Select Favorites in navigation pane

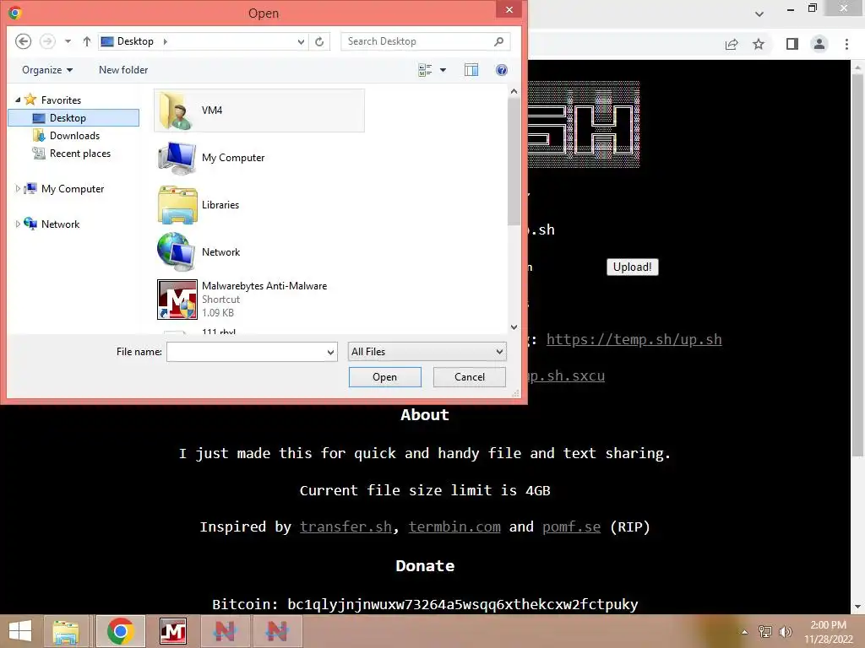click(x=61, y=100)
